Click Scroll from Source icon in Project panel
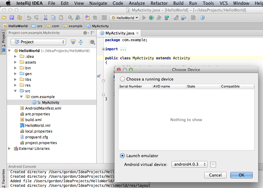 73,42
